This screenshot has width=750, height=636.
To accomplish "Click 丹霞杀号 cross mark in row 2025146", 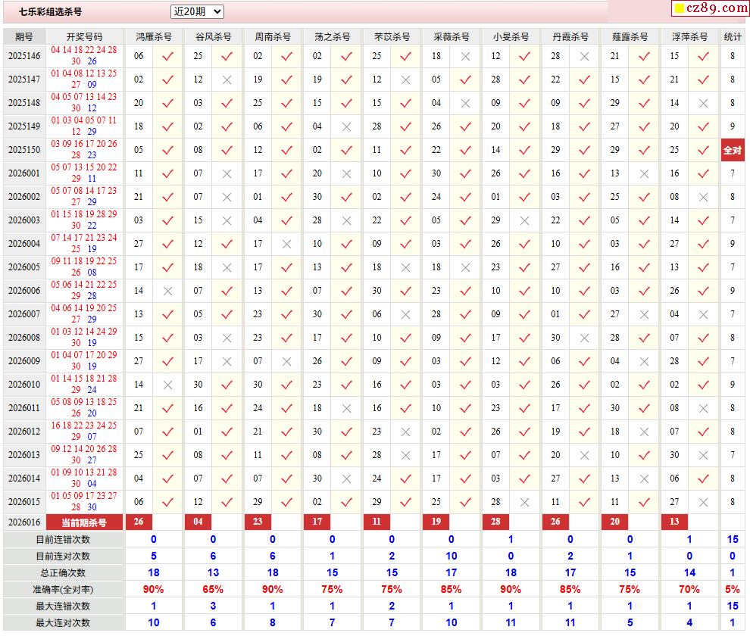I will pos(584,56).
